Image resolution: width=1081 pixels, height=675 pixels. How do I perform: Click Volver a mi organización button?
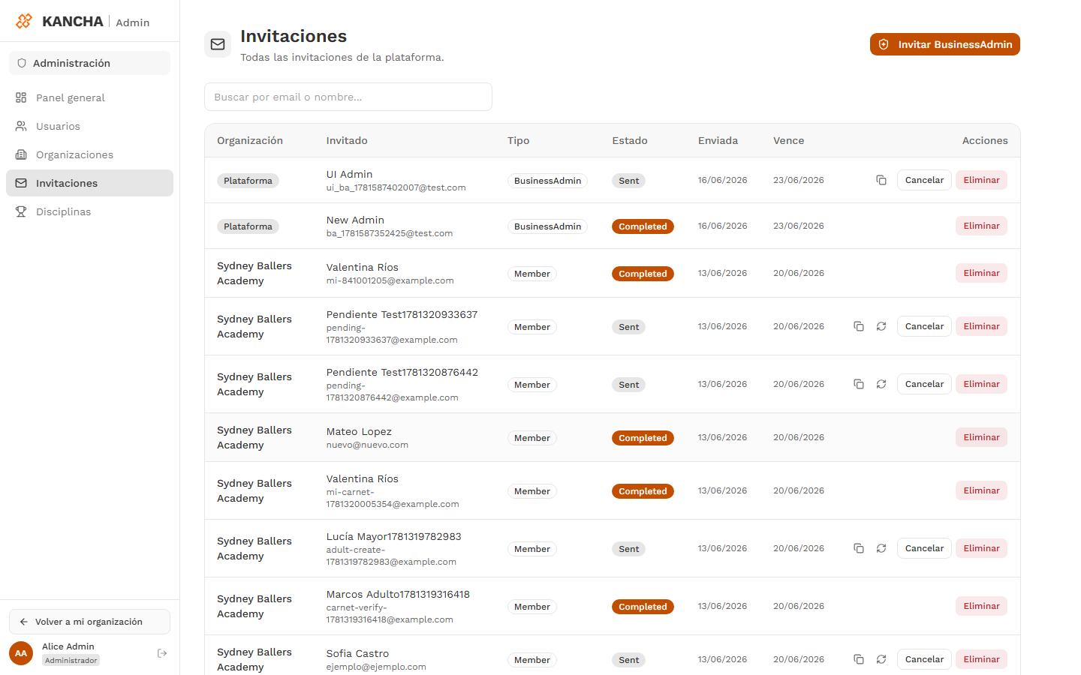89,622
